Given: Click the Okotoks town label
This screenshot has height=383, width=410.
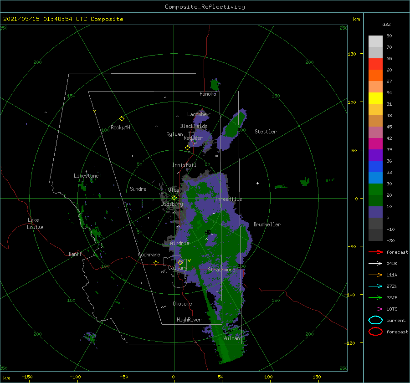Looking at the screenshot, I should pos(182,303).
